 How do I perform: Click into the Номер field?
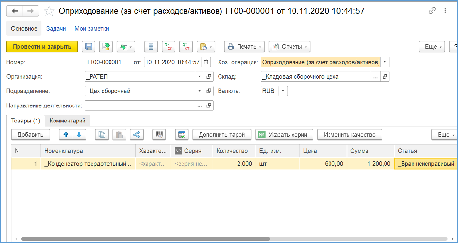[107, 62]
